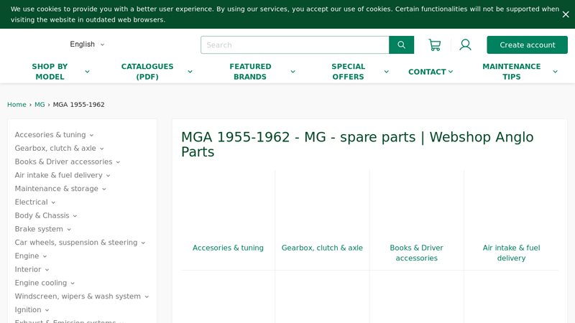Focus the Search input field
The height and width of the screenshot is (323, 575).
click(295, 45)
